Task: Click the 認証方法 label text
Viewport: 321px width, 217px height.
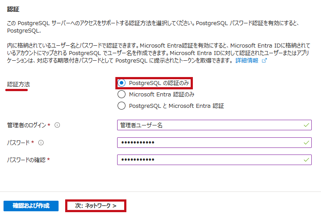Action: [18, 85]
